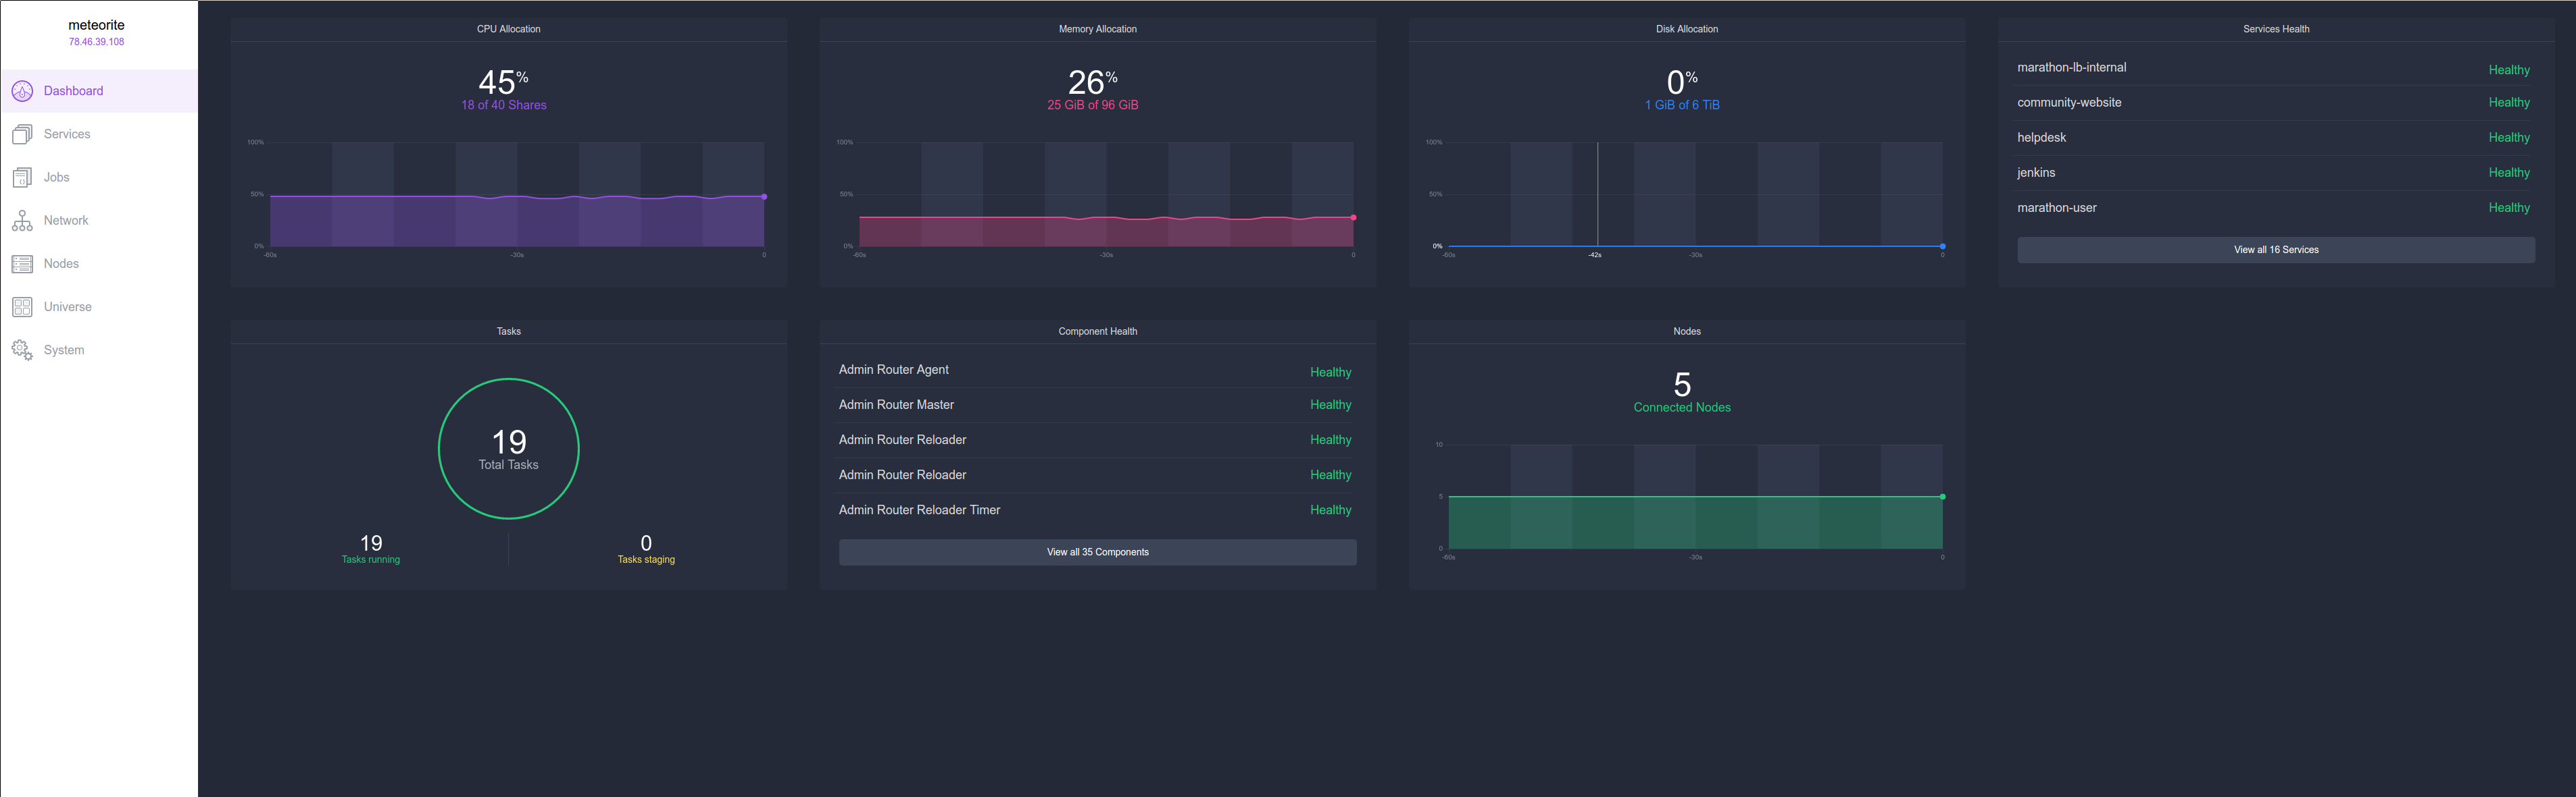
Task: Click the nodes chart end data point
Action: click(1942, 497)
